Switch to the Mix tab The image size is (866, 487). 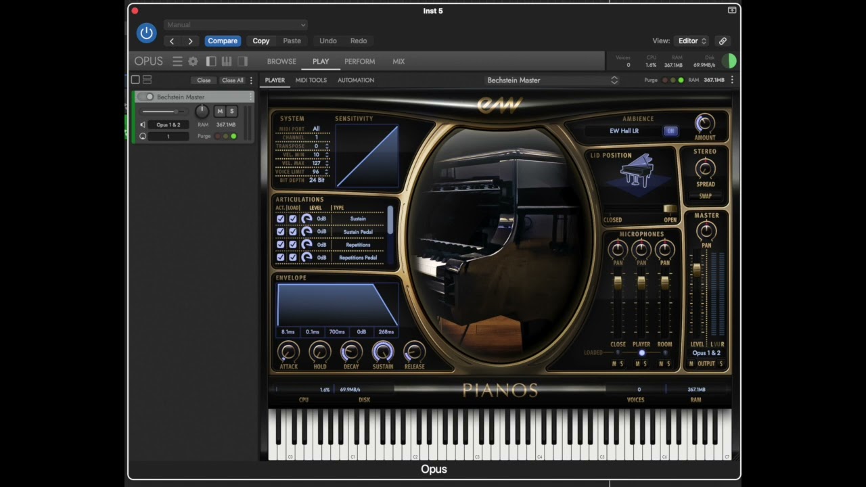click(398, 62)
